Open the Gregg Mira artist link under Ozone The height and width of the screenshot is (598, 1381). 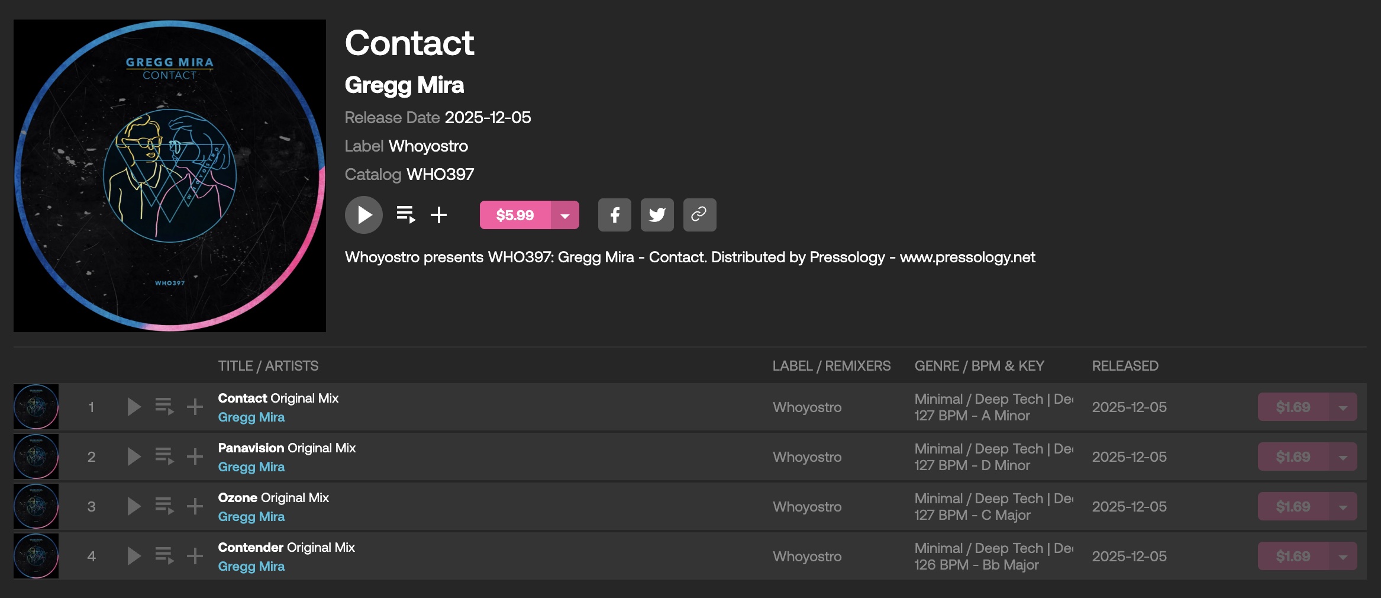pos(251,516)
